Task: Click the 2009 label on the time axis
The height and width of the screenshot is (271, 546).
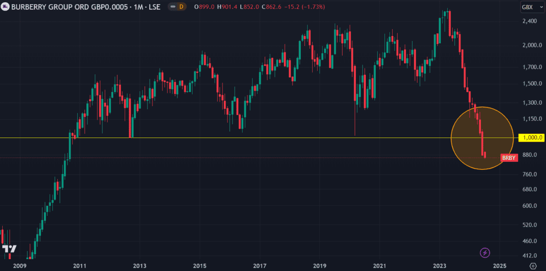Action: 20,266
